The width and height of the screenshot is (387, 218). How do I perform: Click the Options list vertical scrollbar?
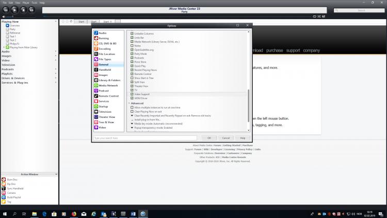click(x=248, y=106)
